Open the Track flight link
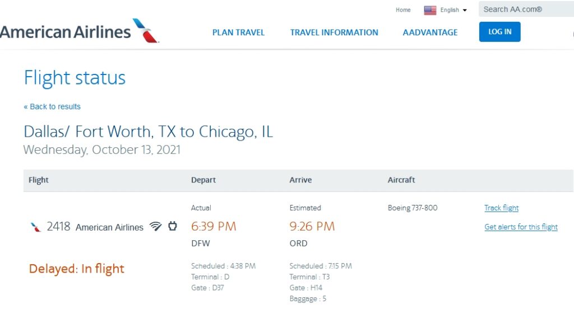This screenshot has width=574, height=318. tap(501, 208)
